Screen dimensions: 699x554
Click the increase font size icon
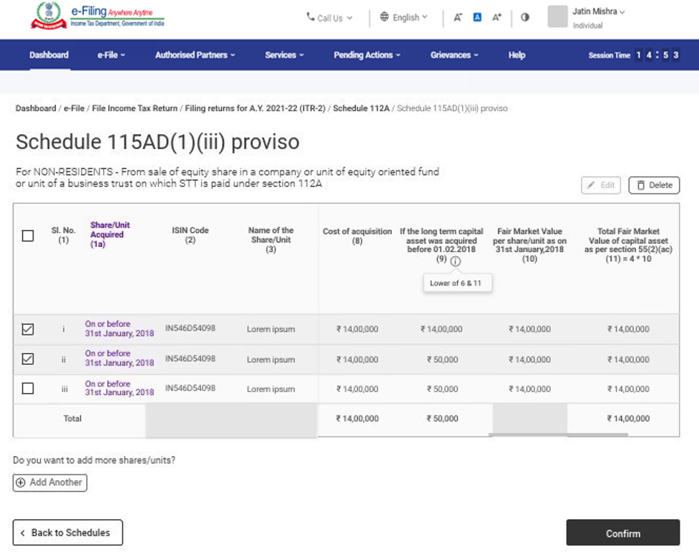pos(497,17)
